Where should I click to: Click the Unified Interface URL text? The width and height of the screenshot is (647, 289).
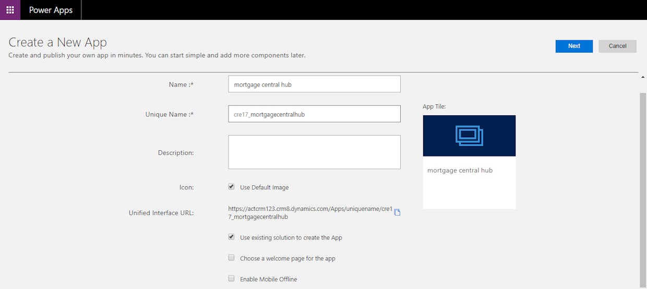(x=310, y=212)
